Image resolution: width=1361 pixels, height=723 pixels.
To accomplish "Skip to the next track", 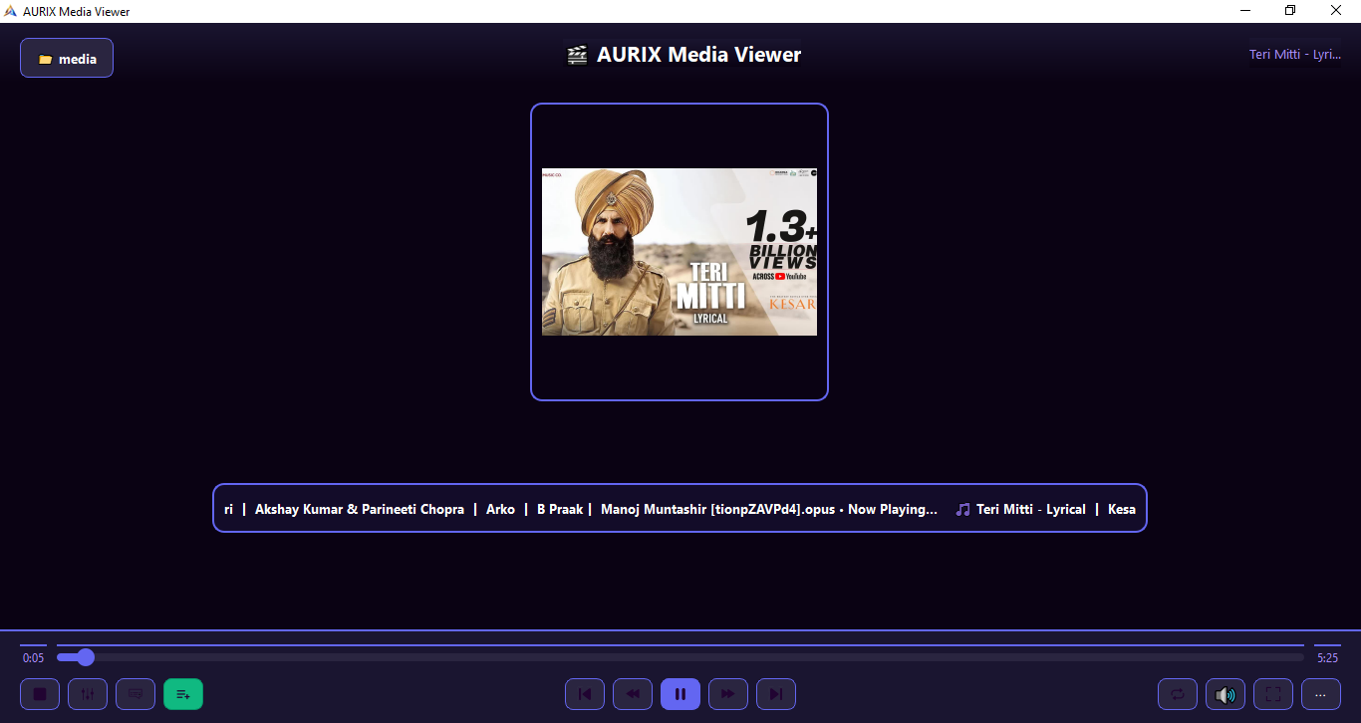I will coord(776,694).
